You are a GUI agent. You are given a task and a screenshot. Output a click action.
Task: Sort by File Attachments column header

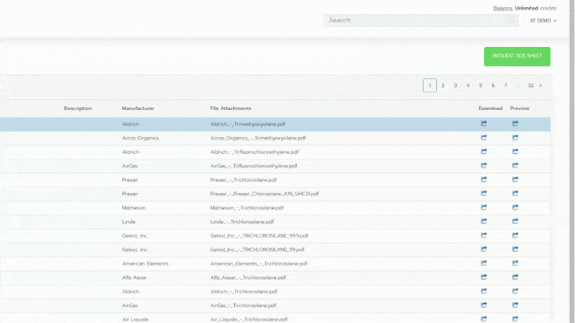(x=230, y=108)
